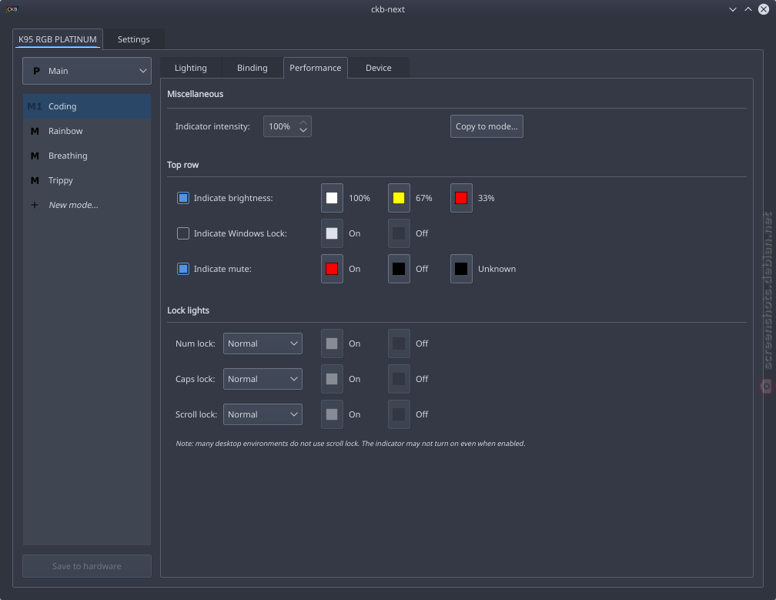This screenshot has height=600, width=776.
Task: Click Save to hardware button
Action: [x=87, y=566]
